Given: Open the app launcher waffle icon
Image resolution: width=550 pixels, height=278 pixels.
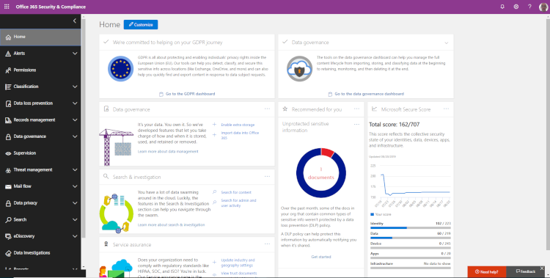Looking at the screenshot, I should (x=7, y=7).
